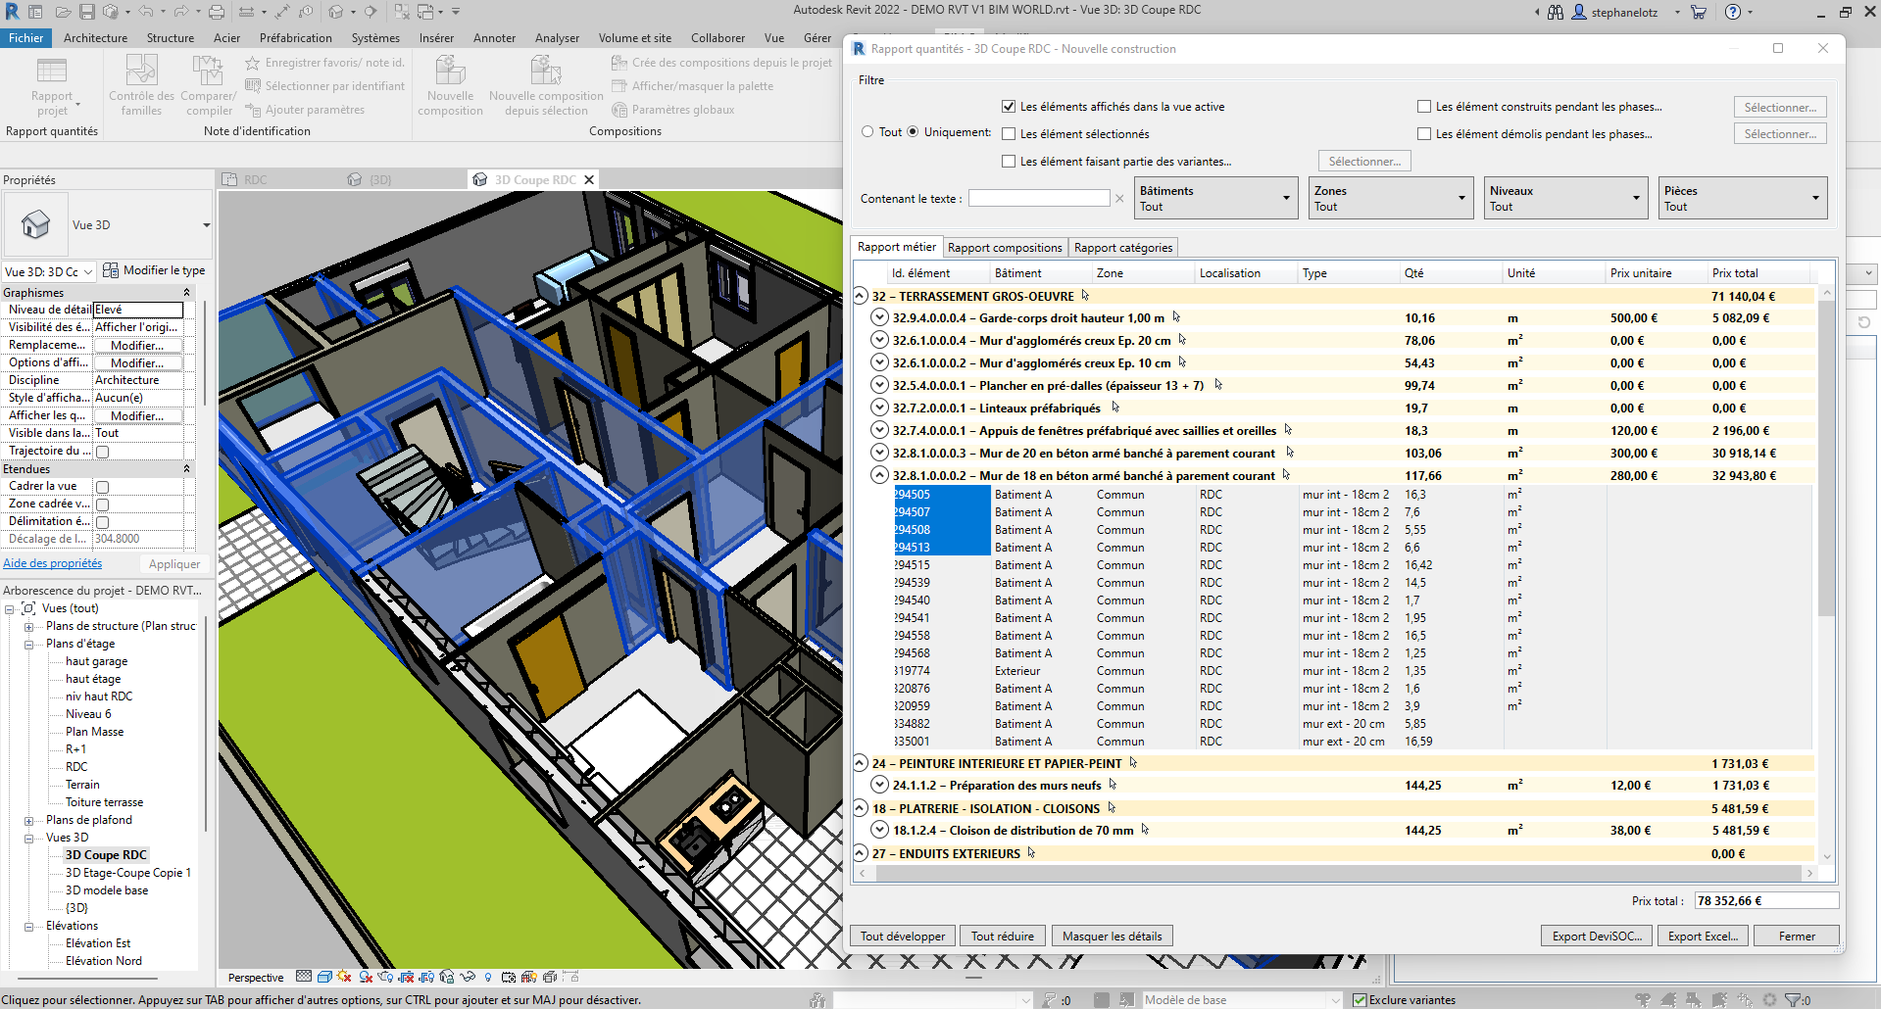Image resolution: width=1881 pixels, height=1009 pixels.
Task: Click the Export Excel button
Action: [1702, 936]
